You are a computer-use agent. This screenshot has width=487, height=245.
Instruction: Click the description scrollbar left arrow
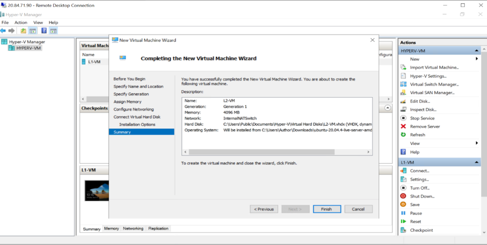[x=185, y=152]
